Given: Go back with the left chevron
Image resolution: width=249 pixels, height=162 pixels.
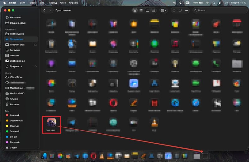Looking at the screenshot, I should (45, 10).
